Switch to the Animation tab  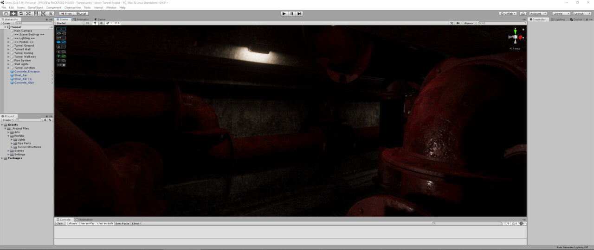point(84,219)
